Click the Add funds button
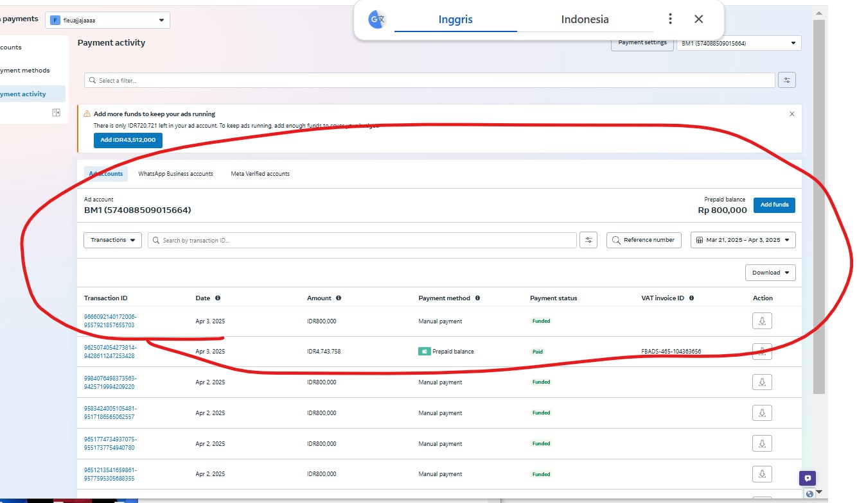Image resolution: width=857 pixels, height=503 pixels. point(774,205)
